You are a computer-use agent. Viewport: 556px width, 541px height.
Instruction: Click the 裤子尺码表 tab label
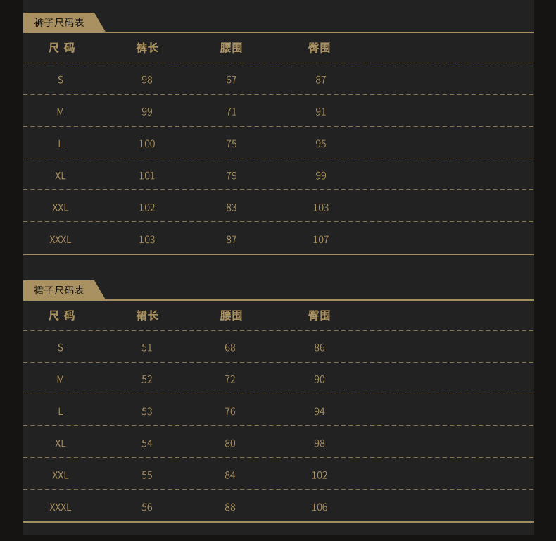59,23
